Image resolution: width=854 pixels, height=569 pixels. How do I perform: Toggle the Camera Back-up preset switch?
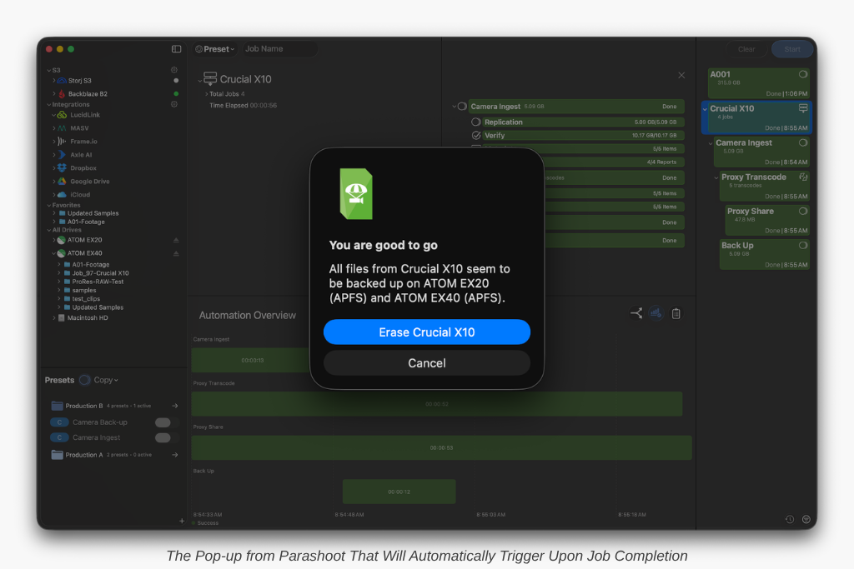(x=163, y=422)
